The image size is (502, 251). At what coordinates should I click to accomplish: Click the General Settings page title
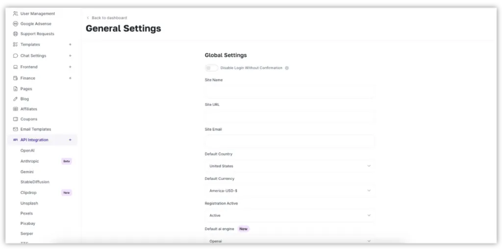coord(123,28)
